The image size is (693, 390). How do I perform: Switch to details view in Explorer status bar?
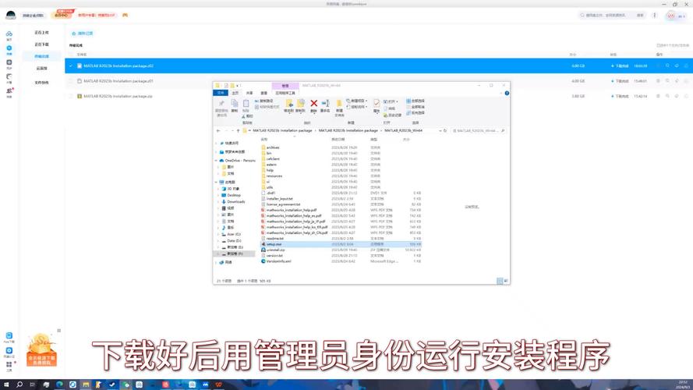500,281
